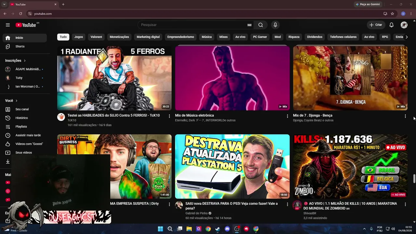Expand the Inscrições section
The image size is (416, 234).
coord(15,60)
